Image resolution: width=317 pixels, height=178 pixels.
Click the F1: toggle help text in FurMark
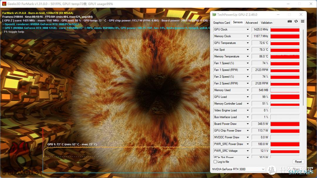(x=13, y=32)
